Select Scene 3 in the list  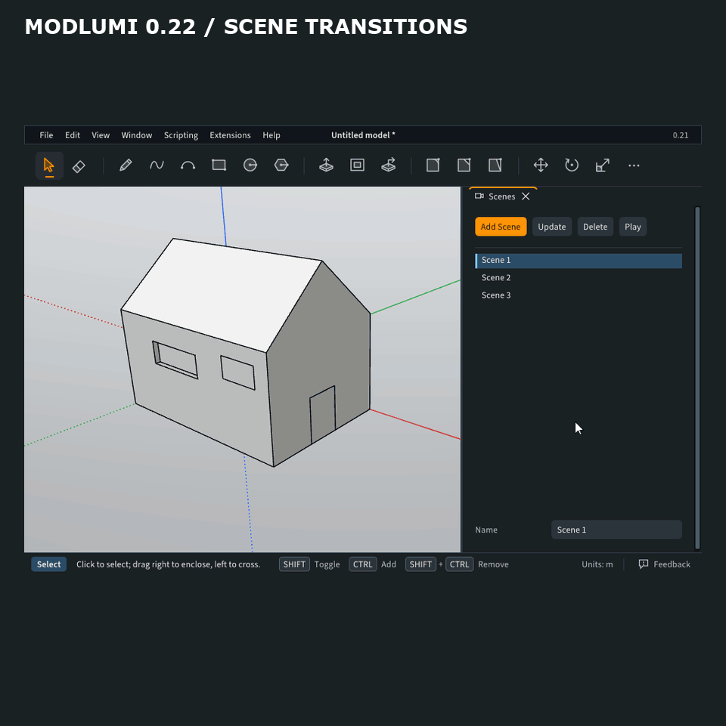coord(579,295)
